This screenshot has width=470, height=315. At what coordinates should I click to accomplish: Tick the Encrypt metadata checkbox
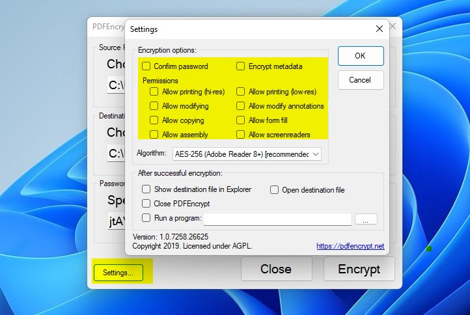(240, 66)
